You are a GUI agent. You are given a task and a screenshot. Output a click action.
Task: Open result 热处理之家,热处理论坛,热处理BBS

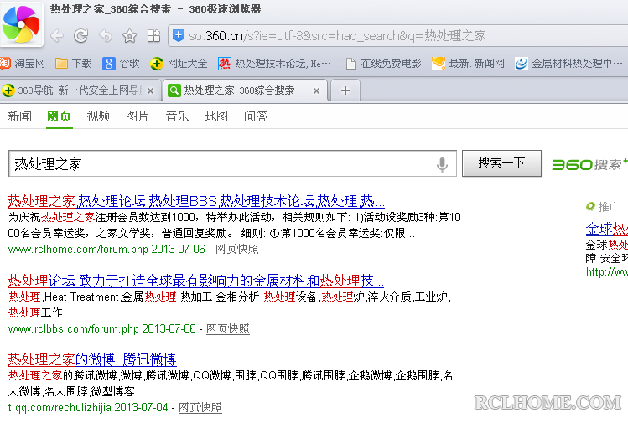click(196, 201)
